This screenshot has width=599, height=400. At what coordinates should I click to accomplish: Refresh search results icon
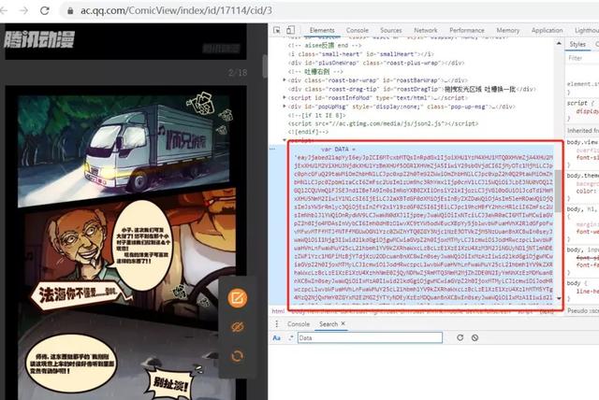460,337
